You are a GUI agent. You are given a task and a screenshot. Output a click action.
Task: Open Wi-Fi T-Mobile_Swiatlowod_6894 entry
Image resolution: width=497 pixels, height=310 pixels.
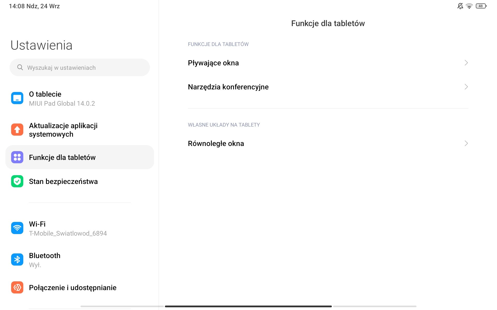[x=80, y=228]
